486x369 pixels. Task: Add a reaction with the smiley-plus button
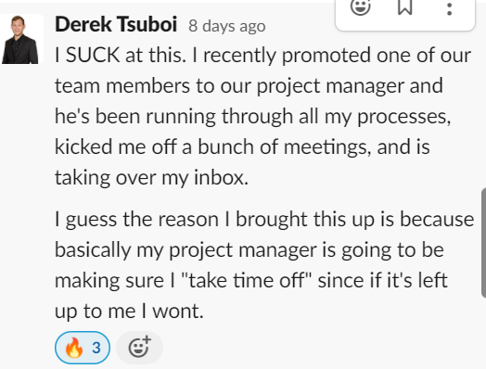[x=139, y=348]
